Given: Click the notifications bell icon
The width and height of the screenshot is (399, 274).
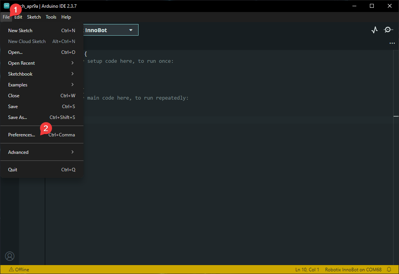Looking at the screenshot, I should tap(389, 269).
